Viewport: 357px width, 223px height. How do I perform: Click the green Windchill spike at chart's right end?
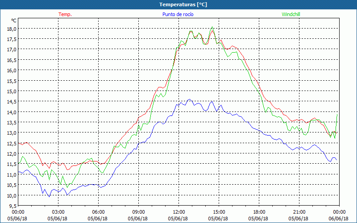(337, 115)
